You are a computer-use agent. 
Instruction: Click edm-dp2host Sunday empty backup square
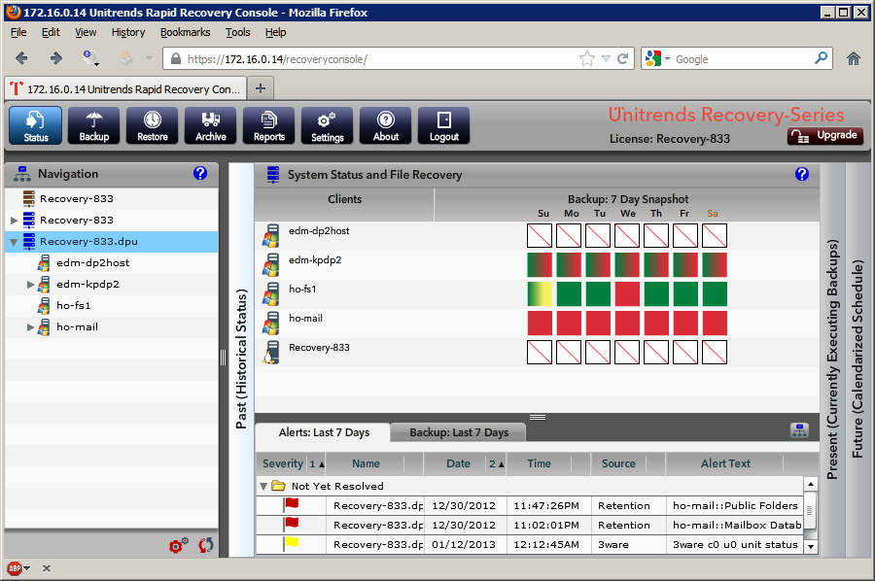(540, 235)
